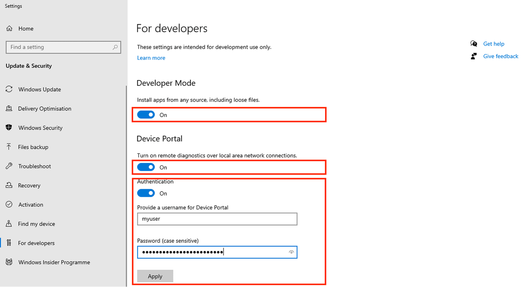Viewport: 526px width, 287px height.
Task: Click the Apply button
Action: (155, 276)
